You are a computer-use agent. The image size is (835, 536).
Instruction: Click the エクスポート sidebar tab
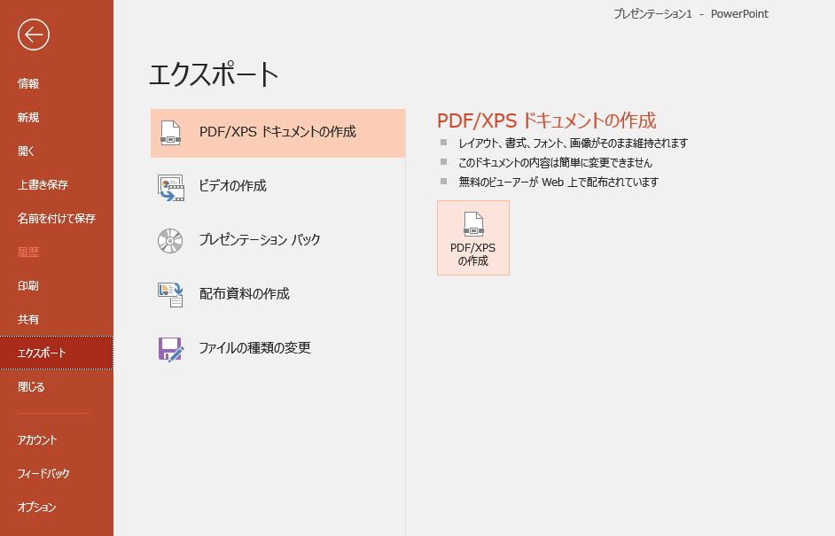click(x=42, y=353)
